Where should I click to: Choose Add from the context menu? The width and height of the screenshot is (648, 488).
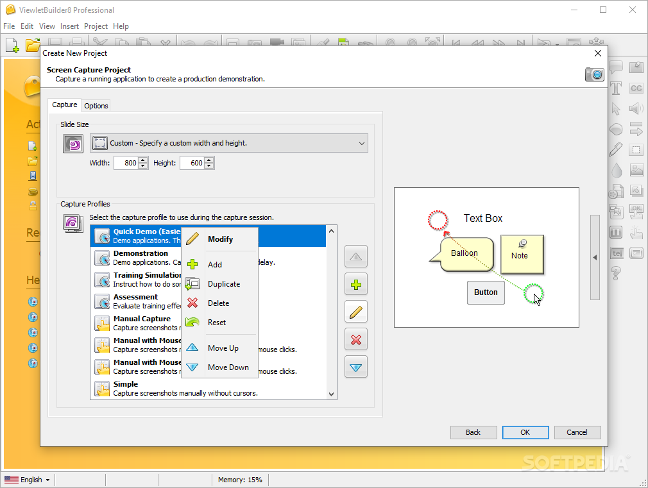point(220,264)
